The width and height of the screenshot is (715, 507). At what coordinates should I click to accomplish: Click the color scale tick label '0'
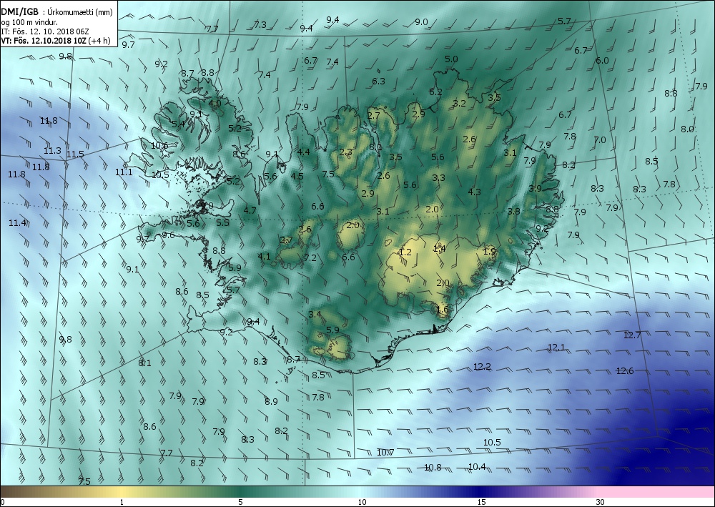(2, 503)
